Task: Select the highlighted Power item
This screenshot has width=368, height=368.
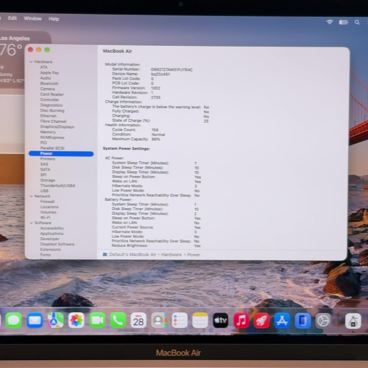Action: tap(61, 154)
